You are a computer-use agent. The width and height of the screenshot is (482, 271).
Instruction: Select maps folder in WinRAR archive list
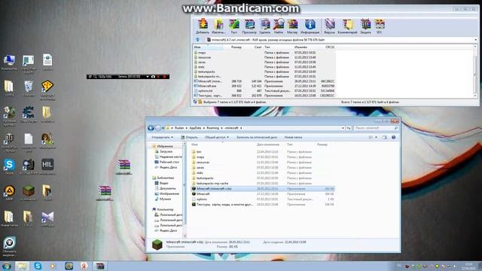pyautogui.click(x=202, y=53)
